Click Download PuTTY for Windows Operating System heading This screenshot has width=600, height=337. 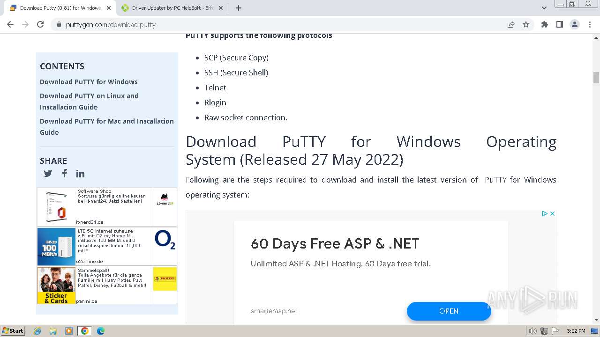(371, 150)
